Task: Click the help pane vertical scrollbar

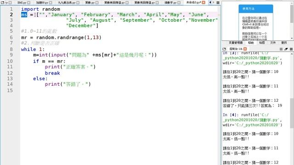Action: coord(292,14)
